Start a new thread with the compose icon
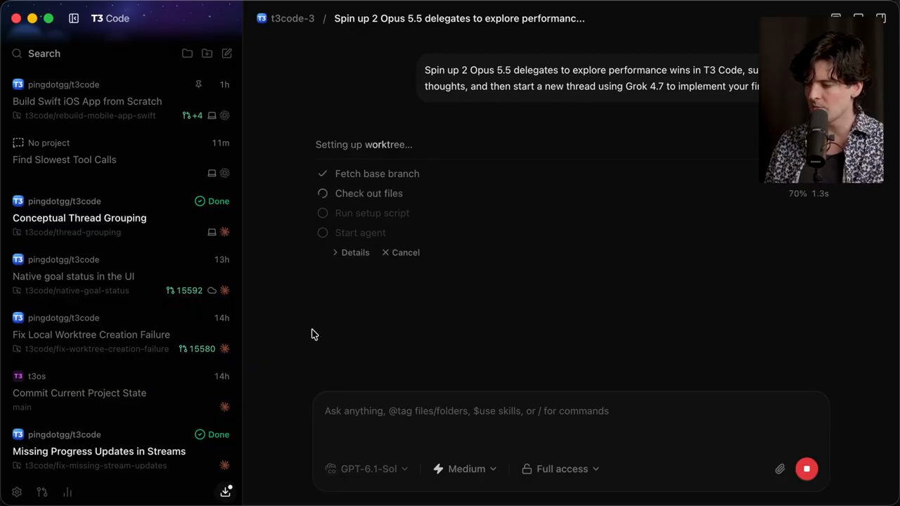 (227, 53)
